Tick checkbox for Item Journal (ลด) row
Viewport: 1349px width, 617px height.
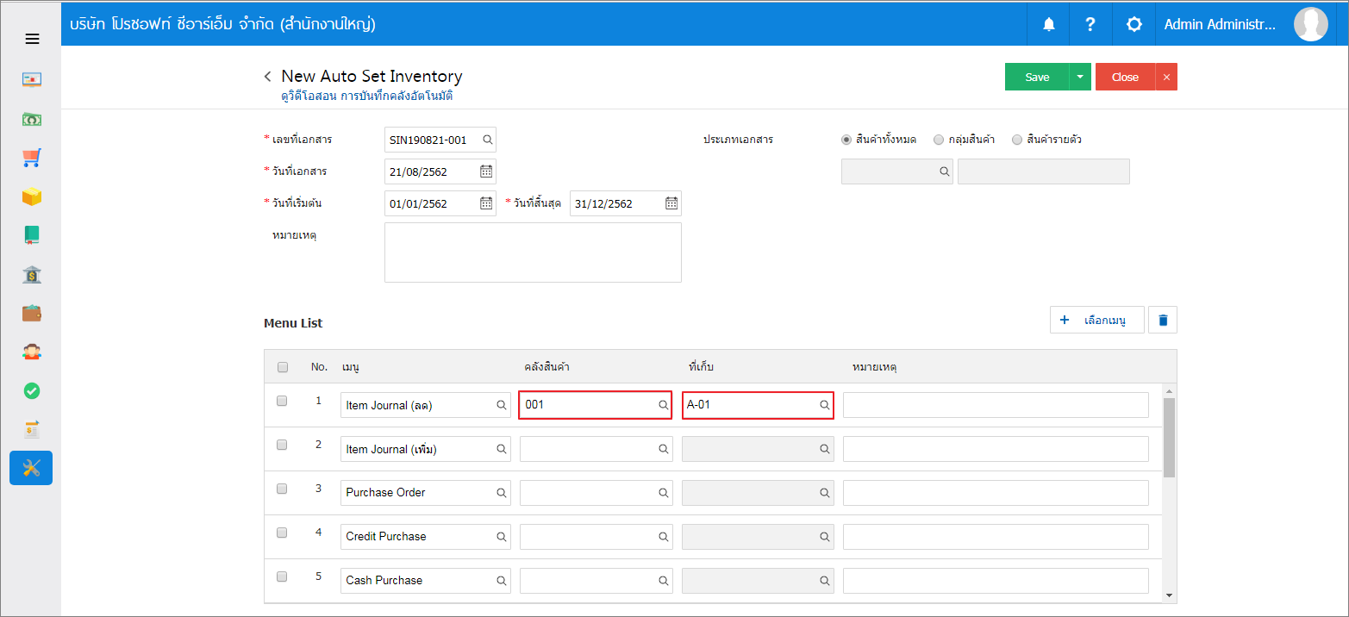[282, 401]
